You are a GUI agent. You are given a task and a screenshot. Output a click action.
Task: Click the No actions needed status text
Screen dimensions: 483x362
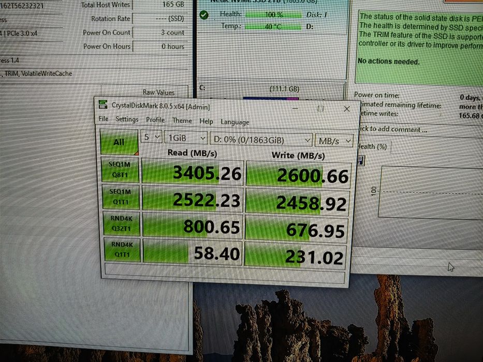coord(388,61)
